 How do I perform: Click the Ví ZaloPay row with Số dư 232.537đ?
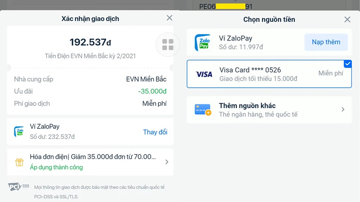coord(90,132)
